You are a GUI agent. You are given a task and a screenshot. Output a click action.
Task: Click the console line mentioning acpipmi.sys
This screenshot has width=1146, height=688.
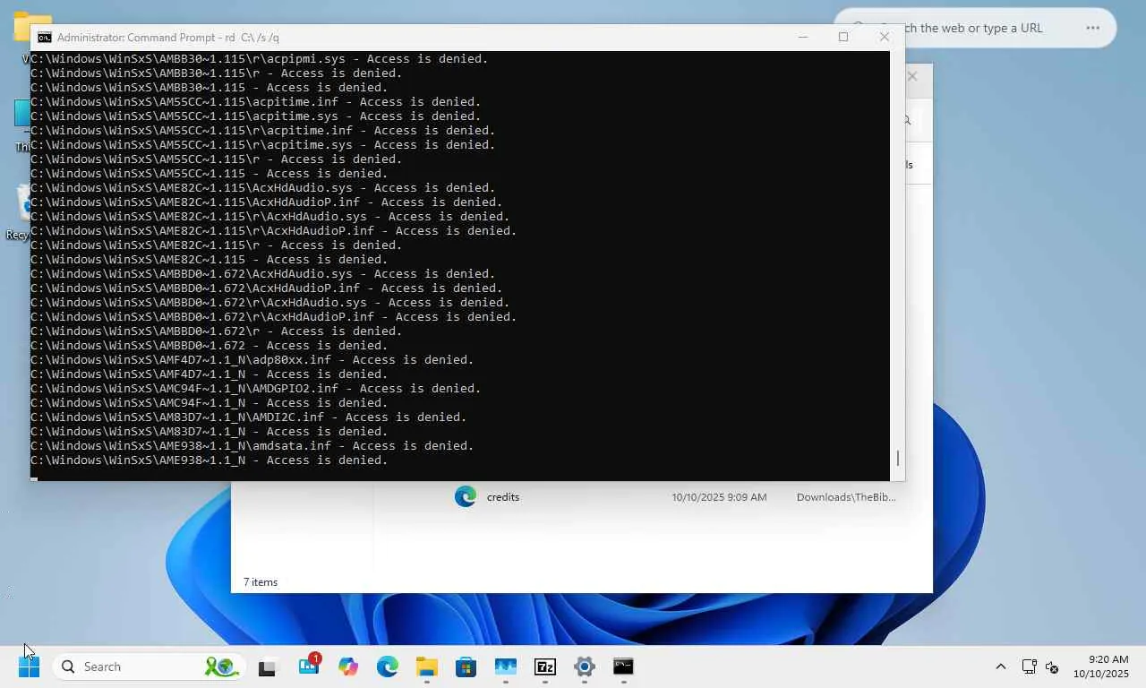coord(260,59)
